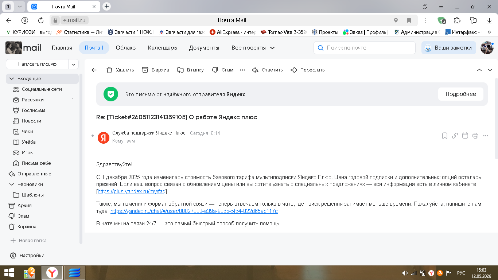
Task: Open the browser hamburger main menu
Action: click(441, 7)
